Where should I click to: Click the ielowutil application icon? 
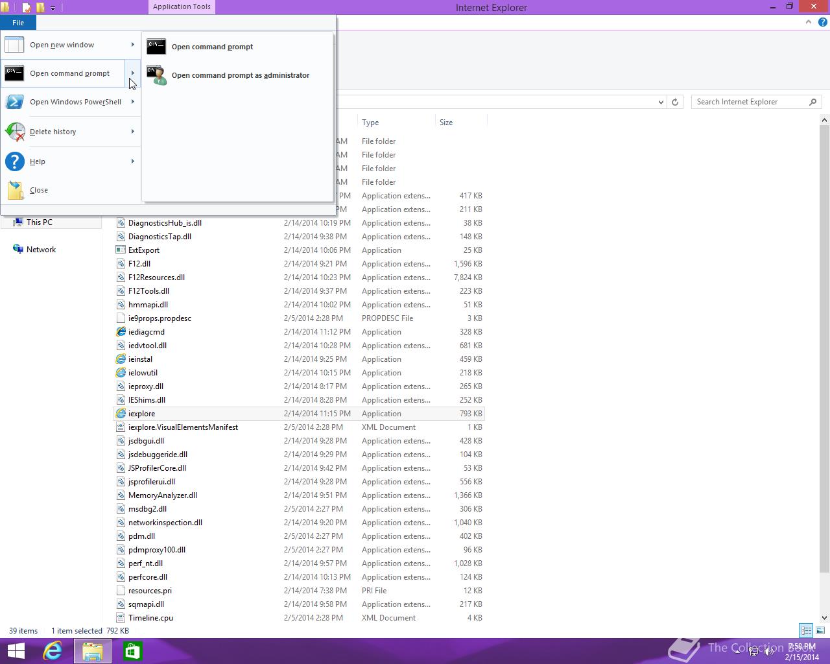(x=121, y=373)
